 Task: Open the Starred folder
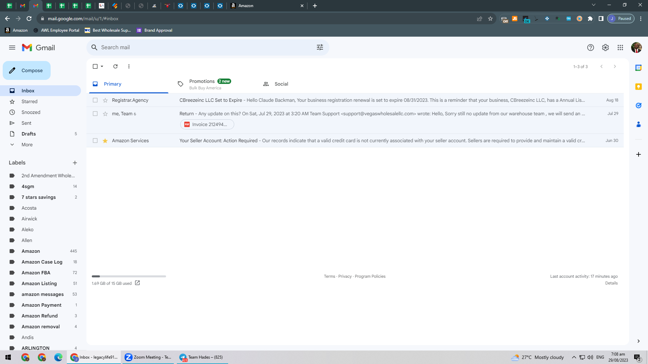[x=40, y=101]
